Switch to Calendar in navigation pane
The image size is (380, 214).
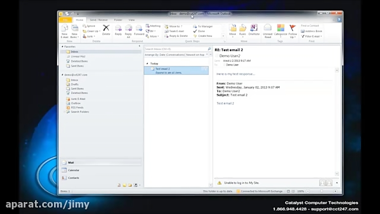pyautogui.click(x=73, y=170)
